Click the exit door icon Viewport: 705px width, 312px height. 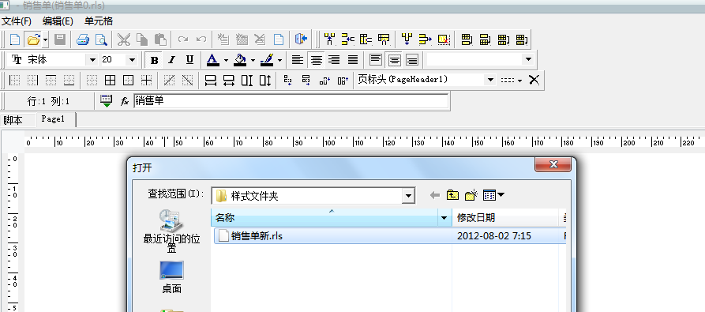click(x=301, y=39)
